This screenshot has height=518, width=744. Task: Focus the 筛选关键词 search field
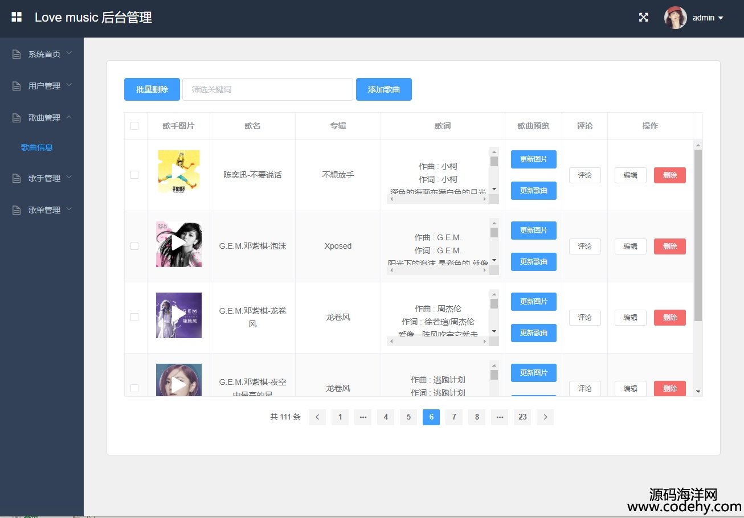[268, 89]
